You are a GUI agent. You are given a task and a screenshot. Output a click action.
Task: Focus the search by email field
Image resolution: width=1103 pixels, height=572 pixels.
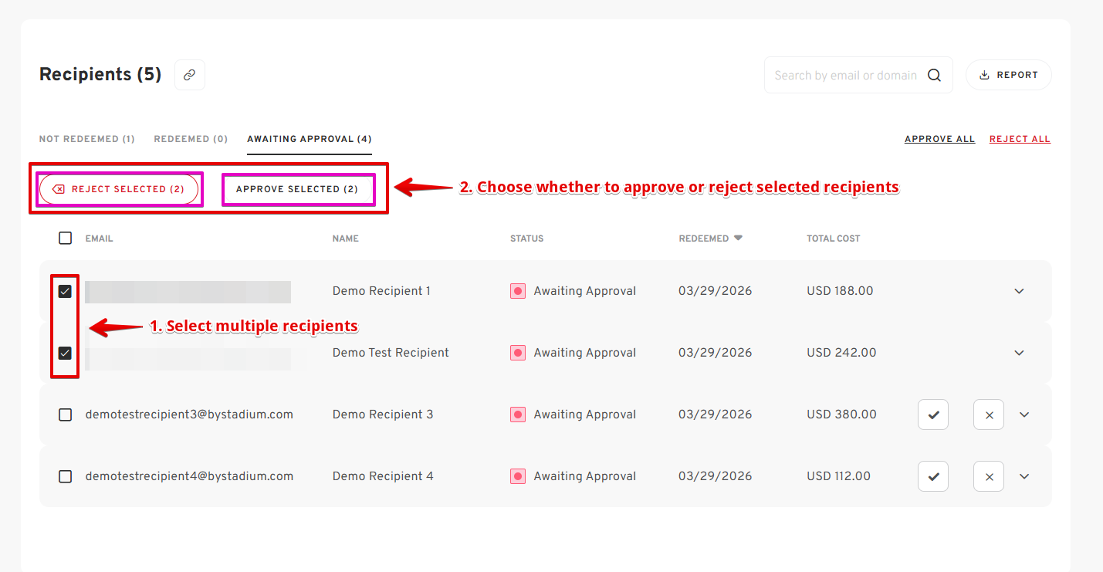click(844, 75)
